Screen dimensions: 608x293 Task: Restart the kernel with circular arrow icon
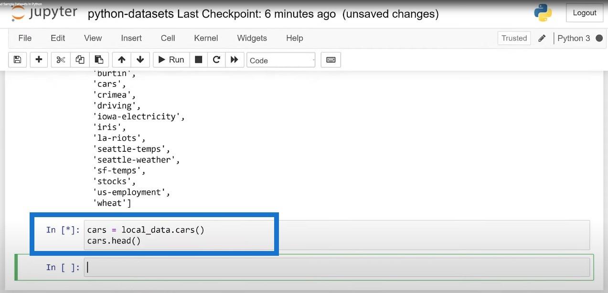coord(216,60)
